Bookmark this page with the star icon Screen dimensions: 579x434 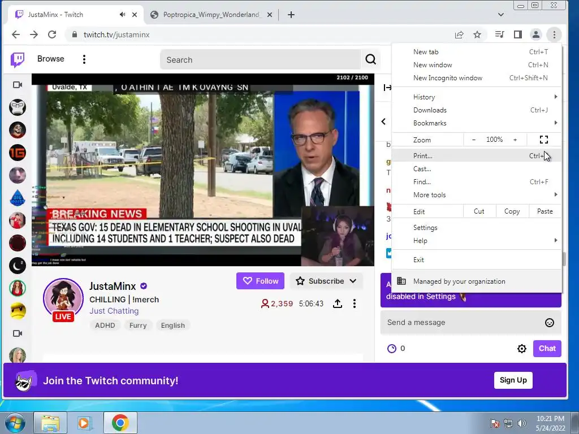477,34
